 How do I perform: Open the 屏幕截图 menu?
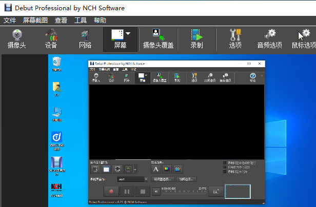point(35,20)
